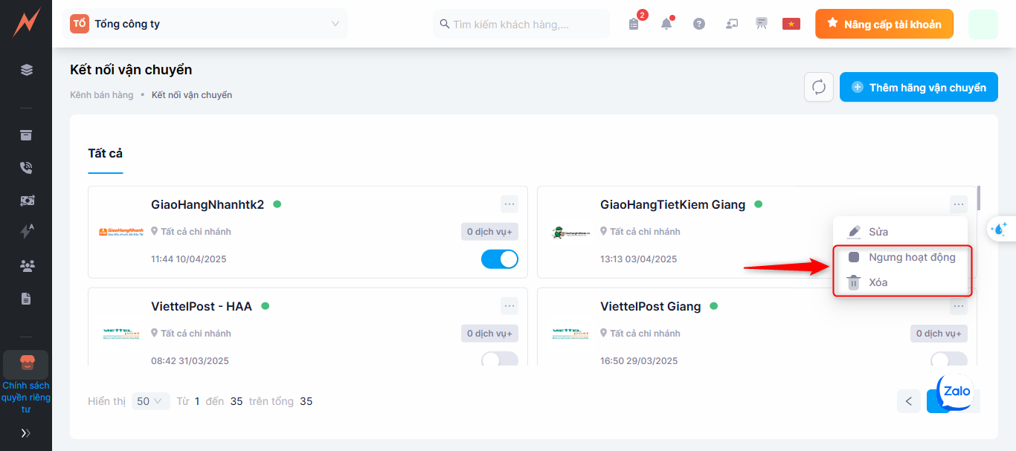
Task: Open the clipboard tasks icon with badge
Action: [634, 24]
